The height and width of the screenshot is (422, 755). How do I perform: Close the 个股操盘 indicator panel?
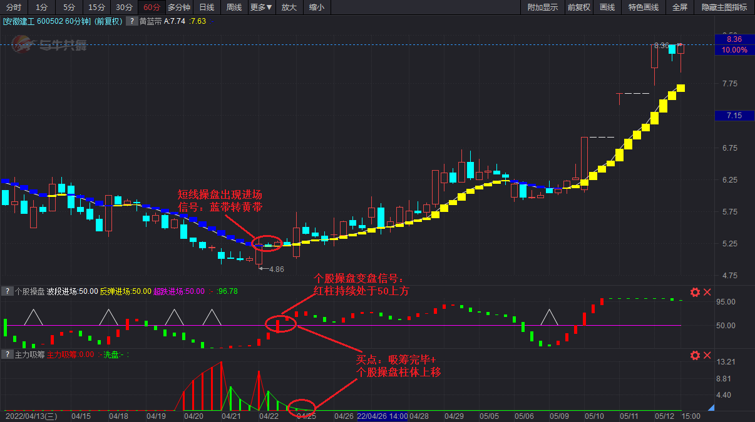pyautogui.click(x=707, y=292)
